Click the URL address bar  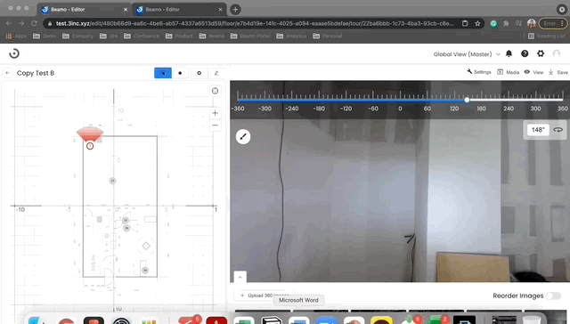[x=255, y=23]
